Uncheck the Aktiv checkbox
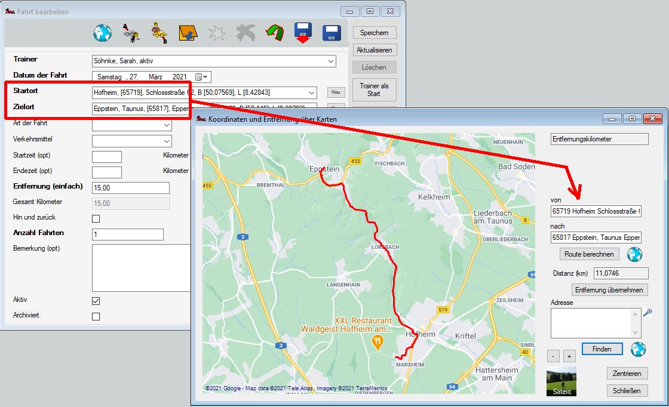The height and width of the screenshot is (407, 669). [x=96, y=301]
